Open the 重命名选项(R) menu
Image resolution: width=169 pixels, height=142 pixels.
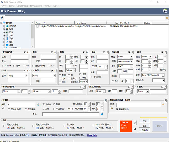pos(36,6)
